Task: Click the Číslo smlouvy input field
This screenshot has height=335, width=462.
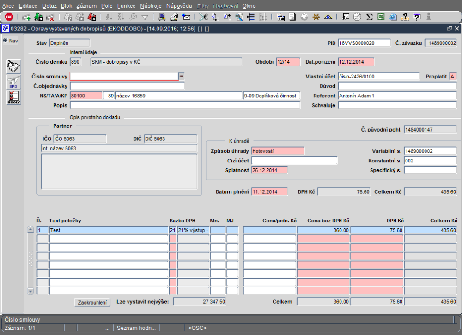Action: [124, 76]
